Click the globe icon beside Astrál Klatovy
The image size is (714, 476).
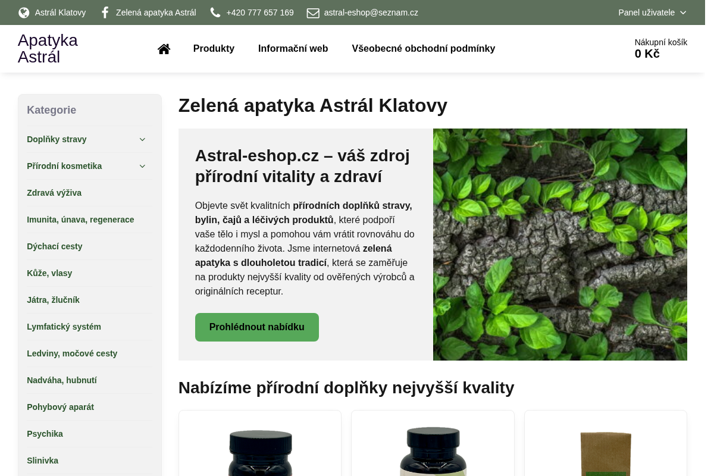(24, 12)
